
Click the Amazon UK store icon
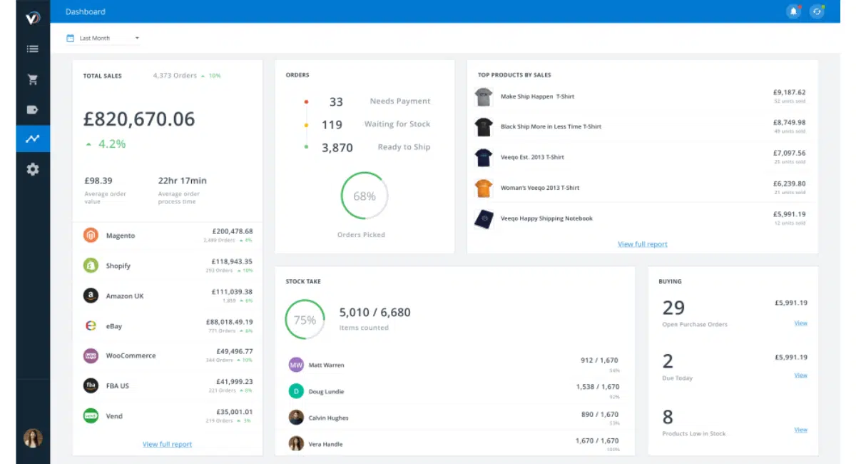click(x=91, y=296)
